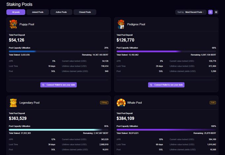Select the All pools tab
Image resolution: width=225 pixels, height=155 pixels.
[x=16, y=12]
